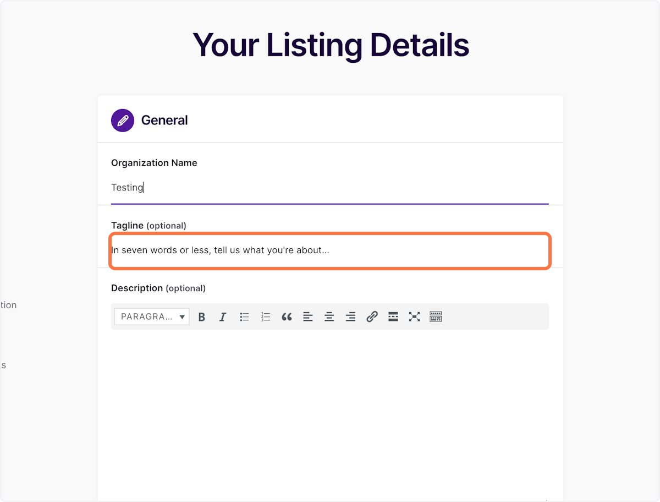Insert a numbered list in the description
The height and width of the screenshot is (502, 660).
coord(266,317)
